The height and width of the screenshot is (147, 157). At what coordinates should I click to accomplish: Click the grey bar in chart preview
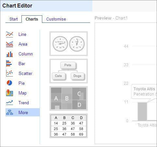click(x=142, y=111)
